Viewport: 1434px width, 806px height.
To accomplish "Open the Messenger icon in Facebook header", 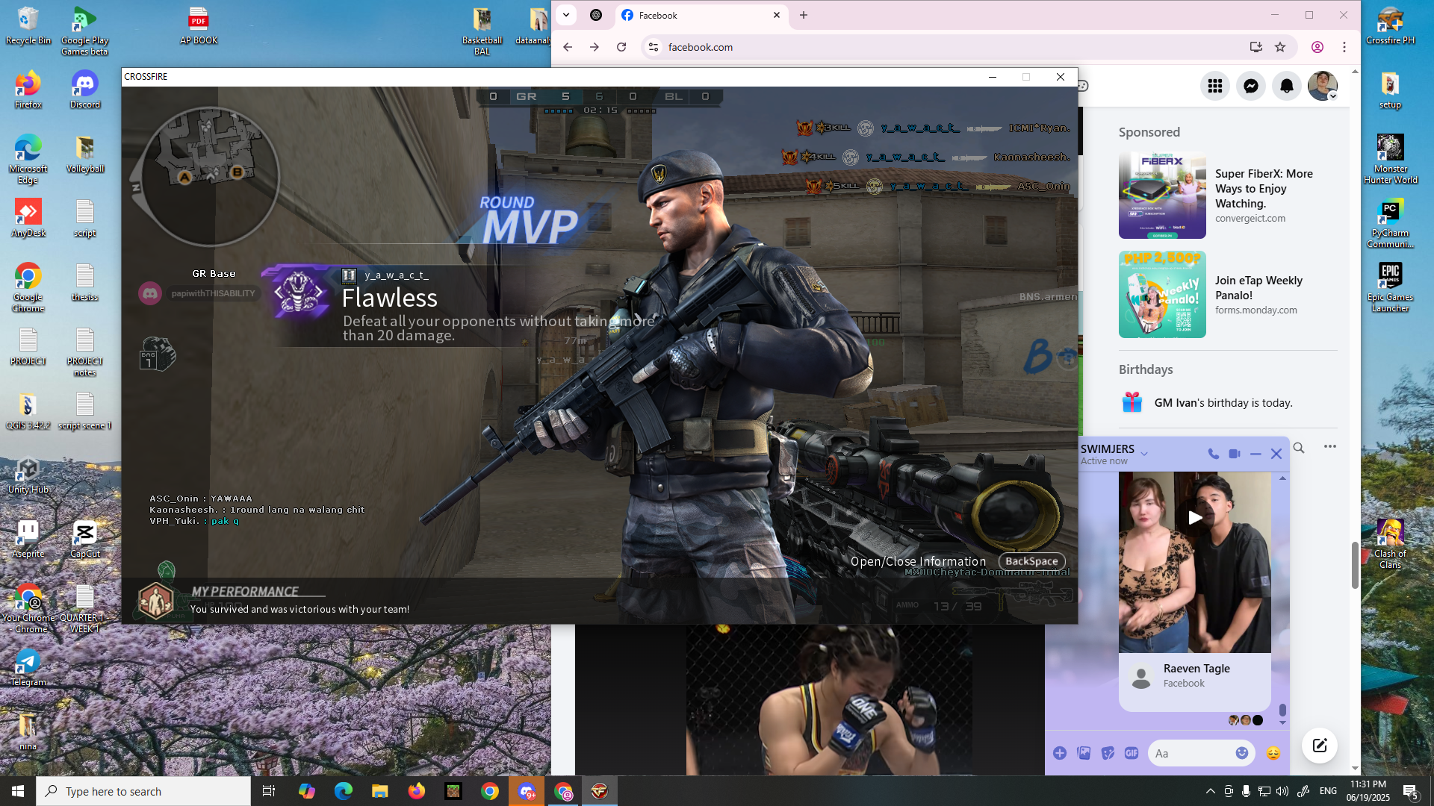I will 1251,87.
